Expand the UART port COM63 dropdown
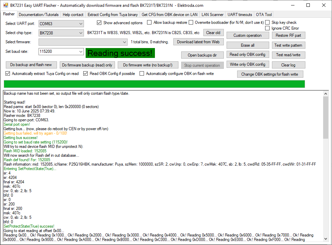The width and height of the screenshot is (332, 245). click(x=61, y=24)
